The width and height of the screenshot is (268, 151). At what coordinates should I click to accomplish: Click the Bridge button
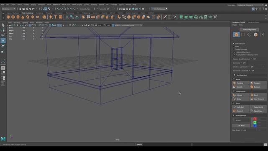(241, 99)
